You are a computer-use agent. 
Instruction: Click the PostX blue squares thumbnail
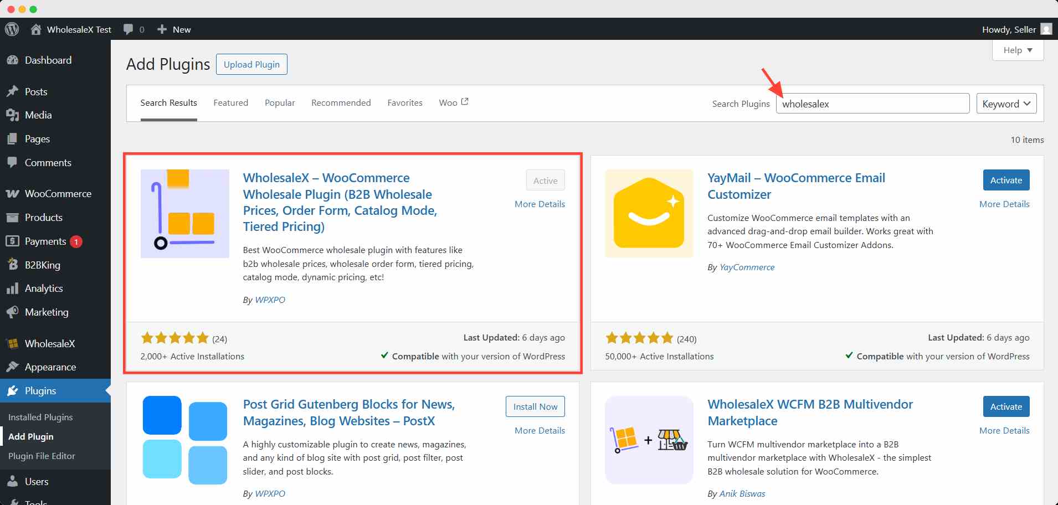click(185, 440)
